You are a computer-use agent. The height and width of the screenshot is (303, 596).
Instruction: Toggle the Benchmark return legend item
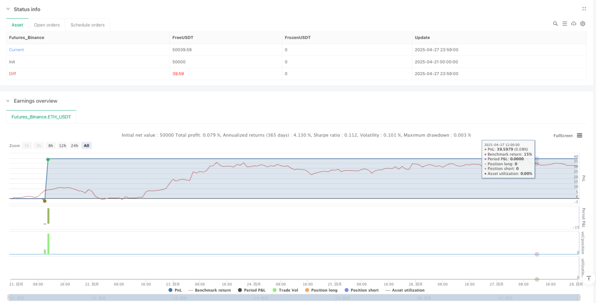(x=210, y=290)
